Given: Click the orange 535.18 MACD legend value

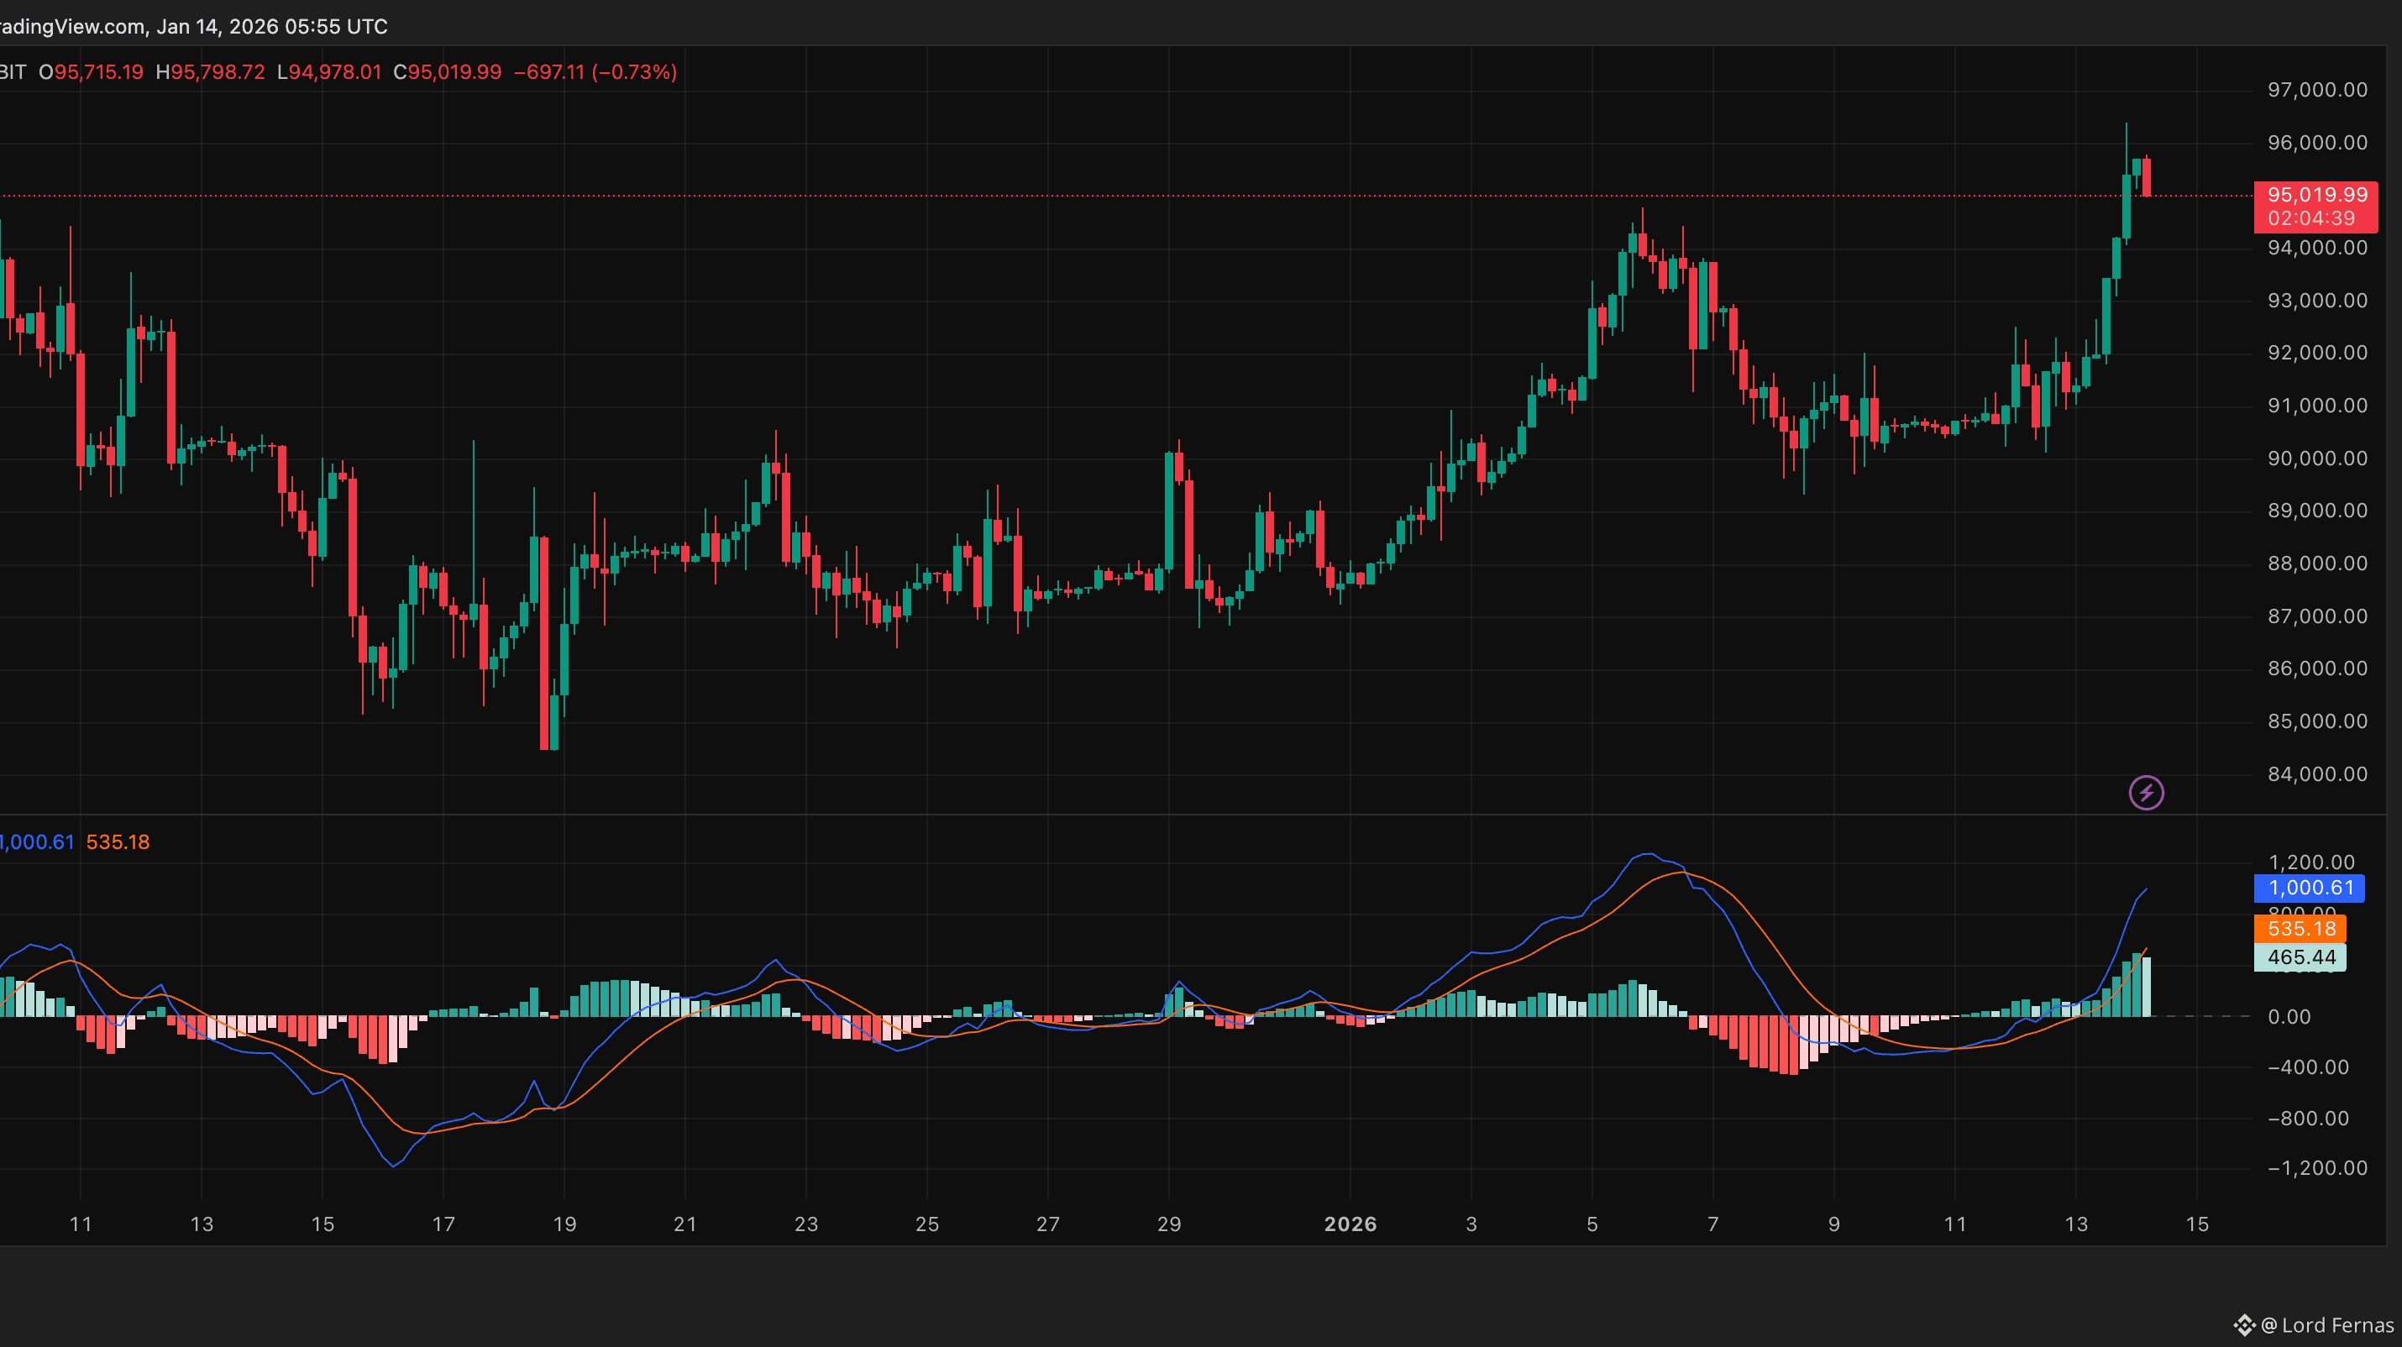Looking at the screenshot, I should click(118, 841).
